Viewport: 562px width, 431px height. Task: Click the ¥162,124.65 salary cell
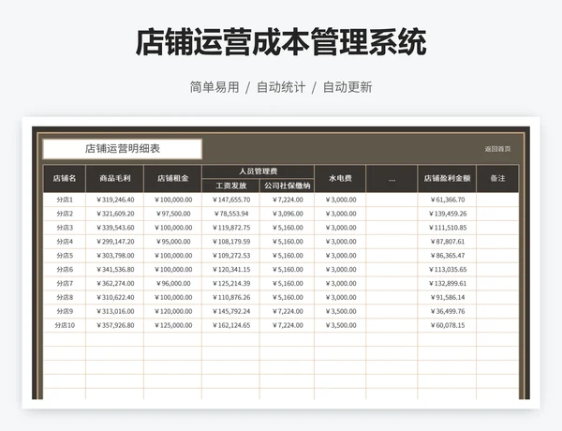tap(230, 325)
